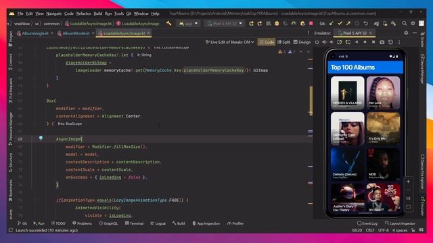
Task: Open the app run configuration dropdown
Action: pos(189,24)
